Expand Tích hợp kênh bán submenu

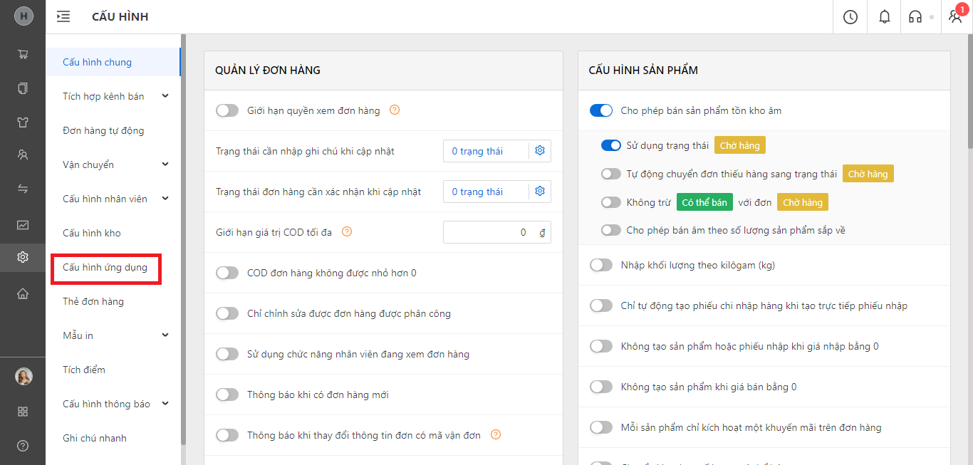(x=165, y=96)
